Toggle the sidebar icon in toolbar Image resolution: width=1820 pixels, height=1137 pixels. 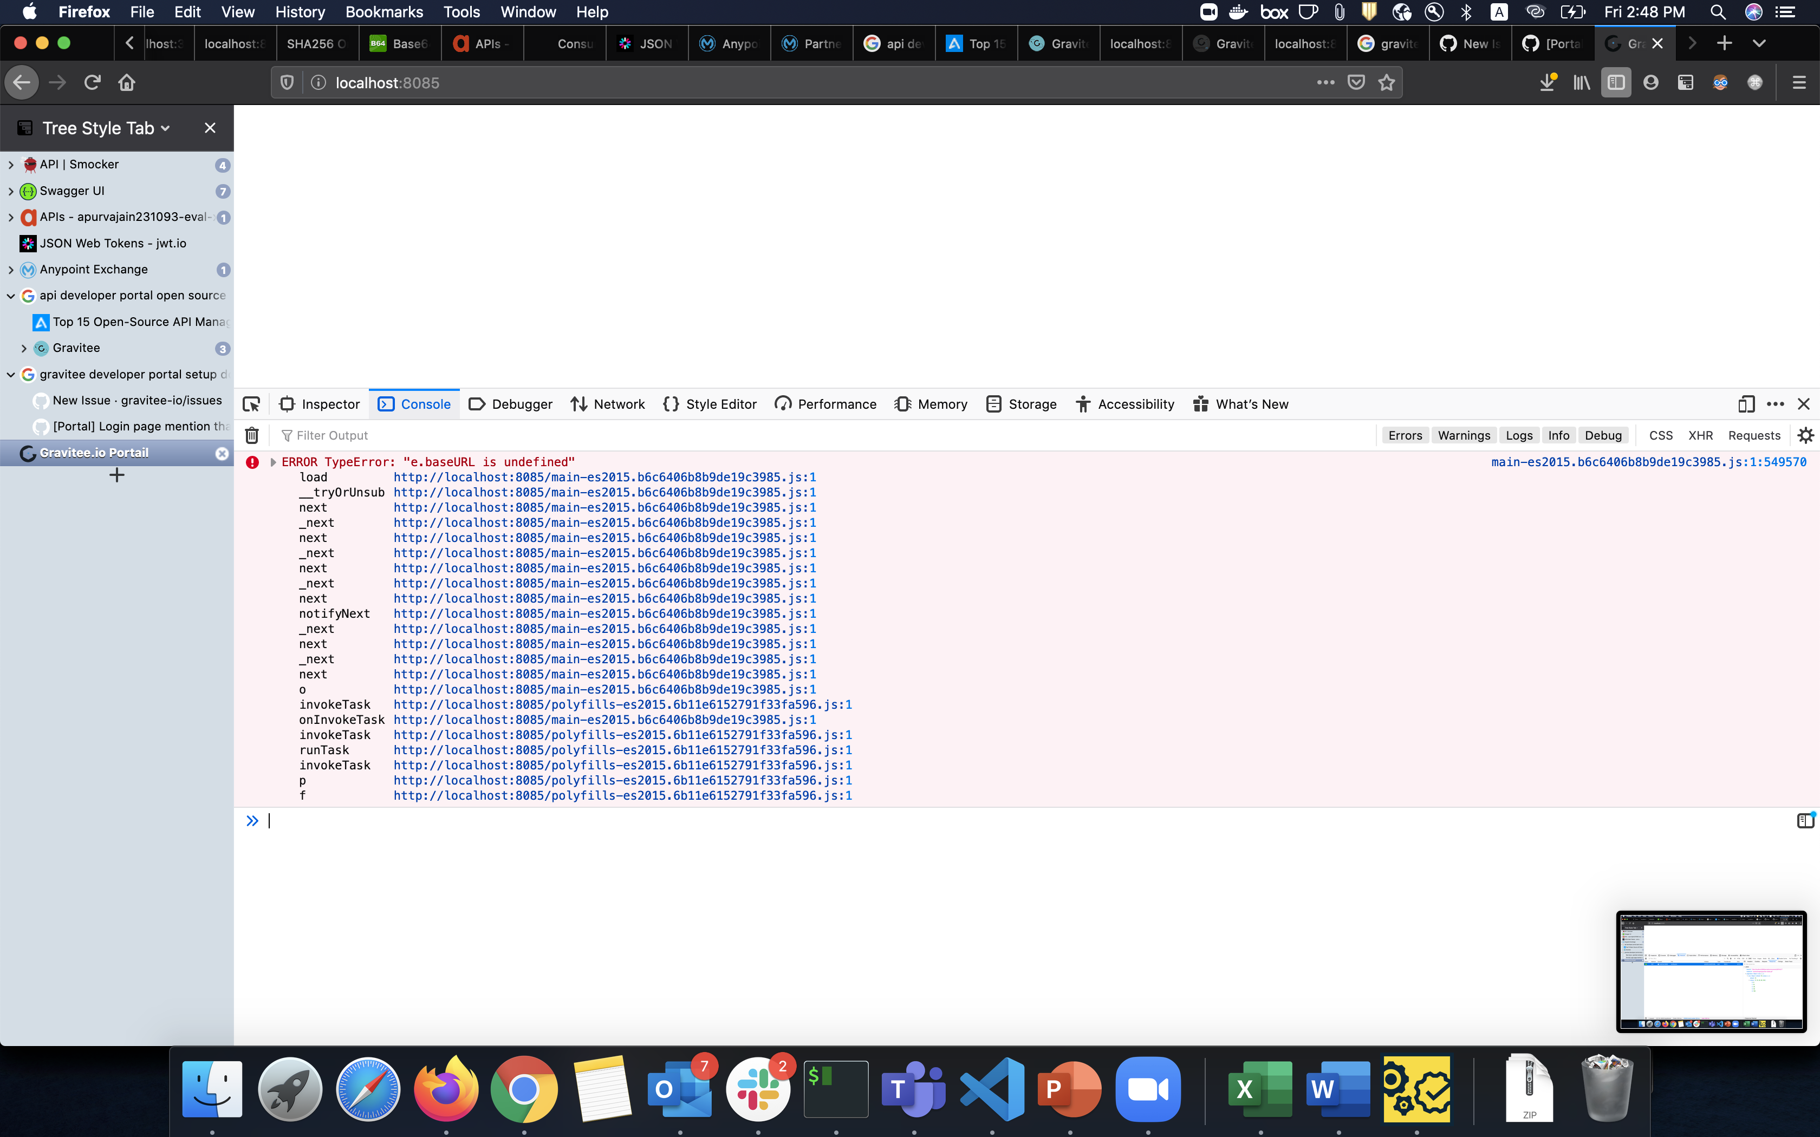tap(1616, 83)
